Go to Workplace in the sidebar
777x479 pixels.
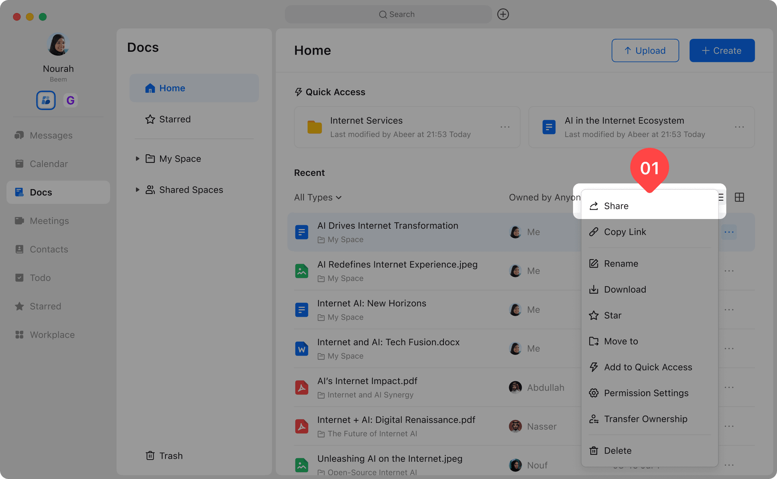(x=52, y=335)
